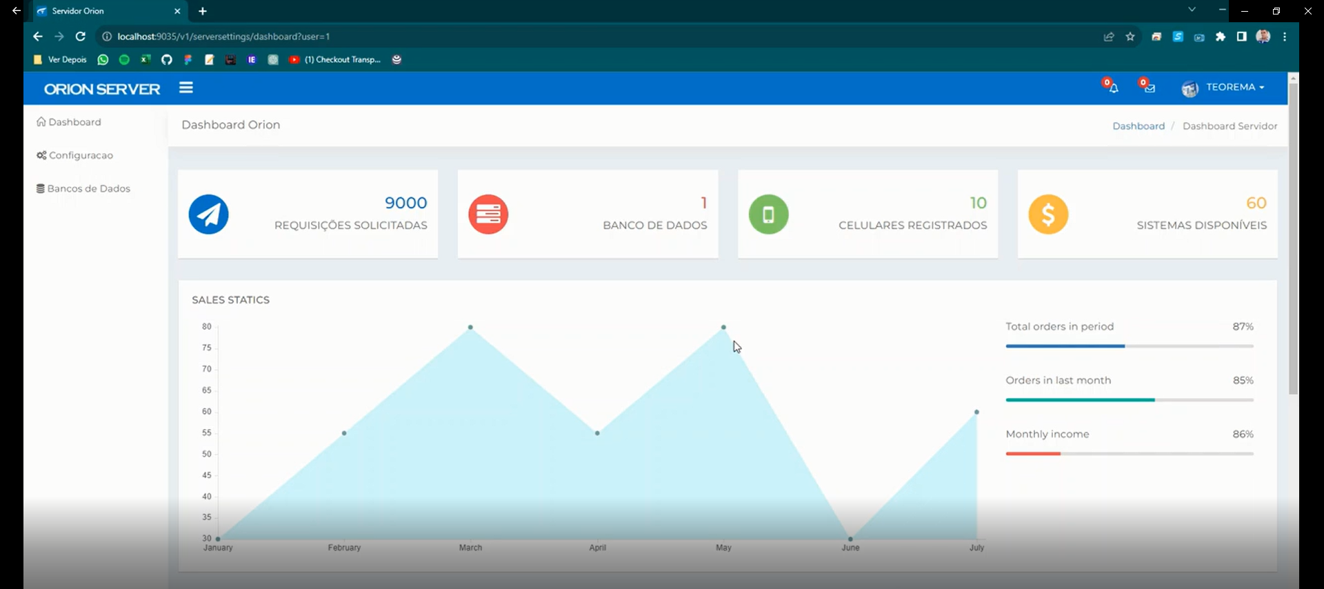The image size is (1324, 589).
Task: Expand the tab search chevron
Action: 1192,10
